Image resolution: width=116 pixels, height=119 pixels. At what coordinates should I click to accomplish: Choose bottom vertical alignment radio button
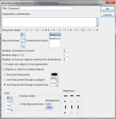(x=78, y=113)
